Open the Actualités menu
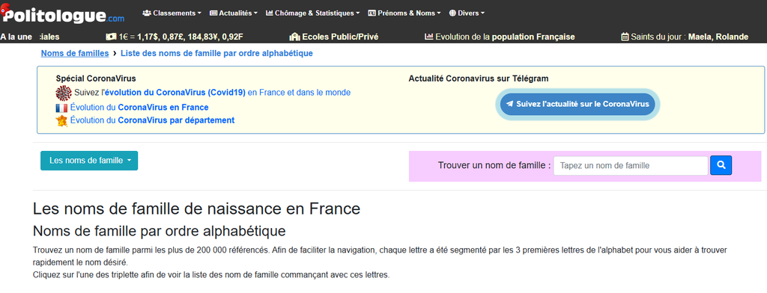Image resolution: width=767 pixels, height=293 pixels. [234, 13]
